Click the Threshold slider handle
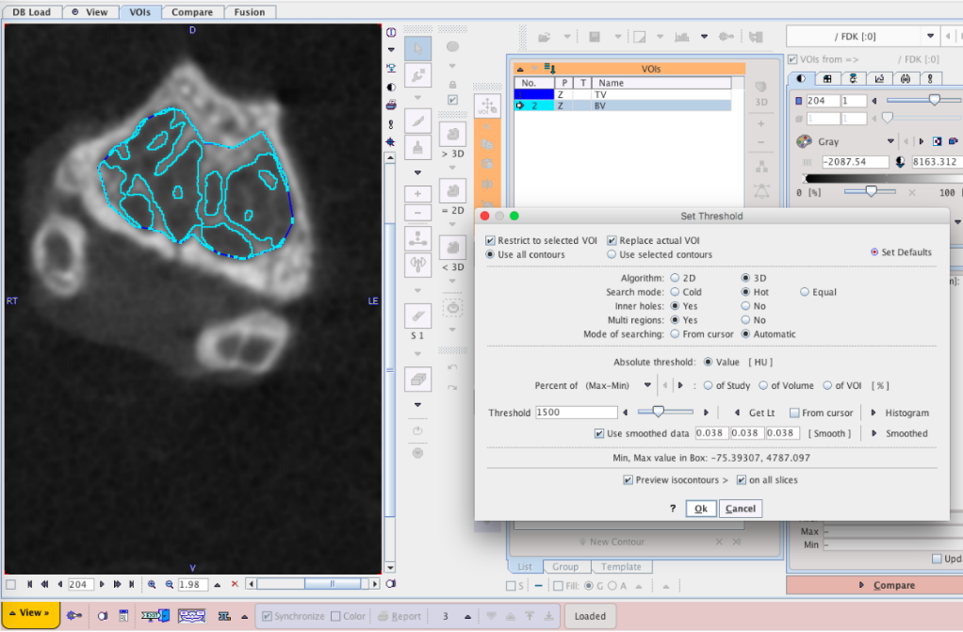 click(x=658, y=412)
